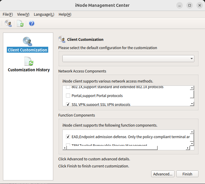Uncheck the SSL VPN checkbox
The height and width of the screenshot is (184, 205).
[68, 104]
